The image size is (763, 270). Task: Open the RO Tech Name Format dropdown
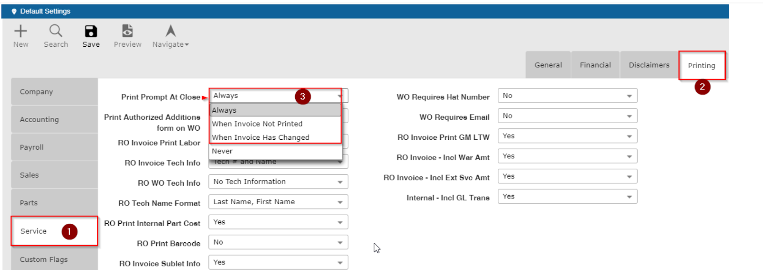pyautogui.click(x=278, y=202)
